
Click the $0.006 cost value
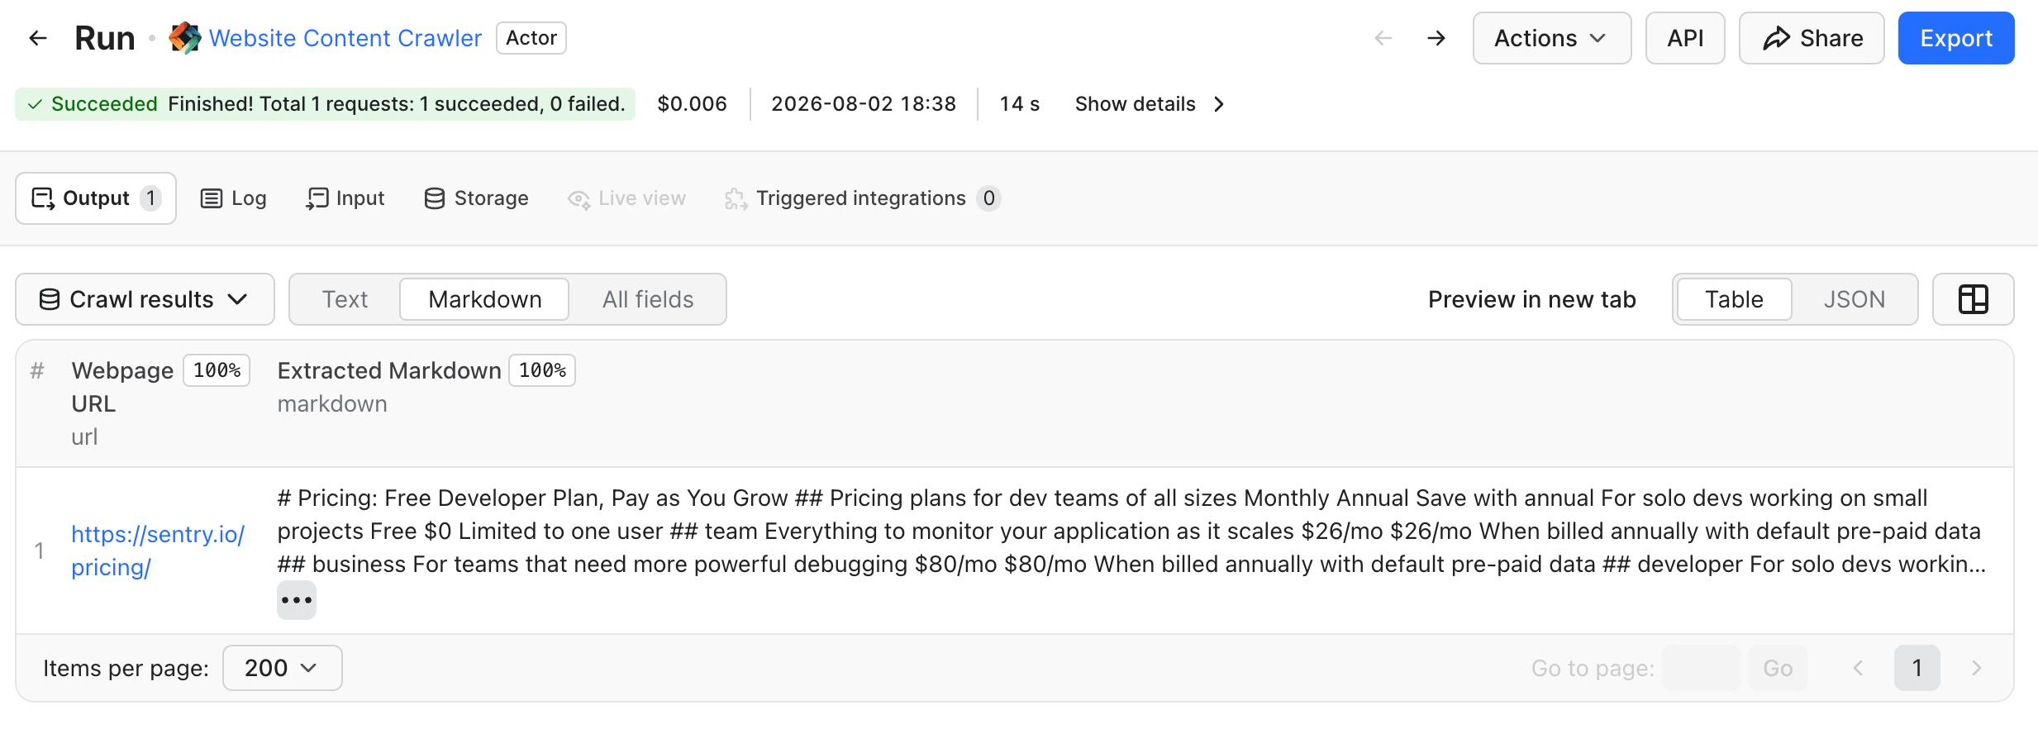coord(693,104)
